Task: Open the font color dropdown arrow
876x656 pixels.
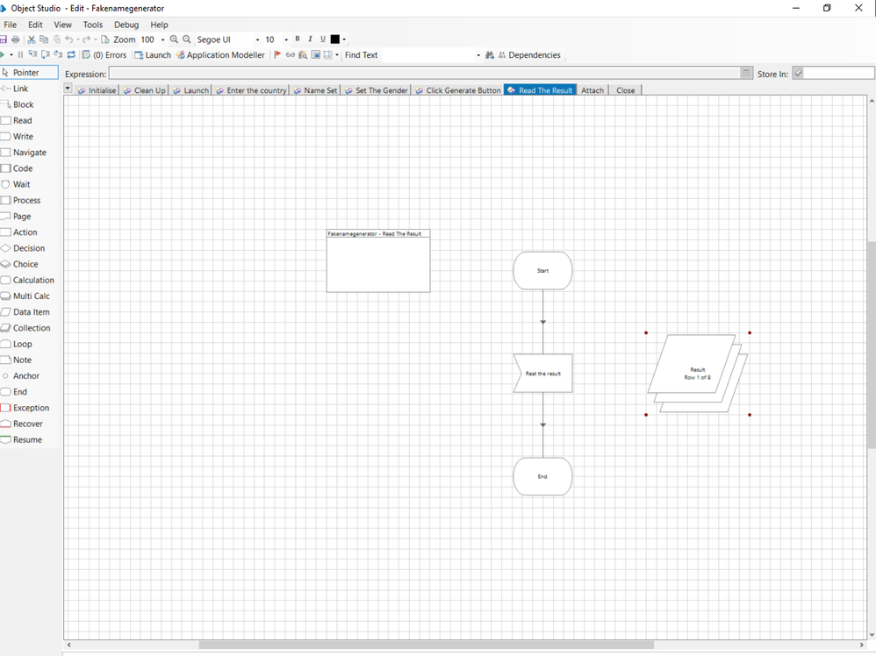Action: coord(344,39)
